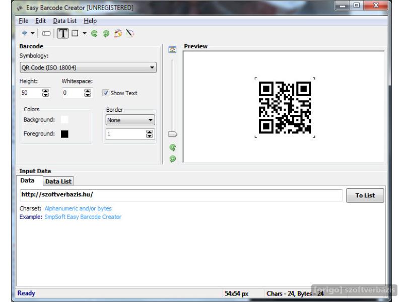Open the Data List menu
403x302 pixels.
point(65,21)
